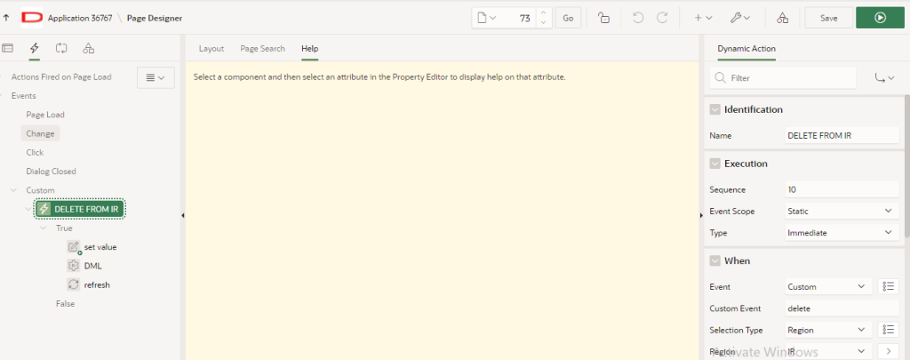910x360 pixels.
Task: Click the Filter search field in property editor
Action: (x=782, y=78)
